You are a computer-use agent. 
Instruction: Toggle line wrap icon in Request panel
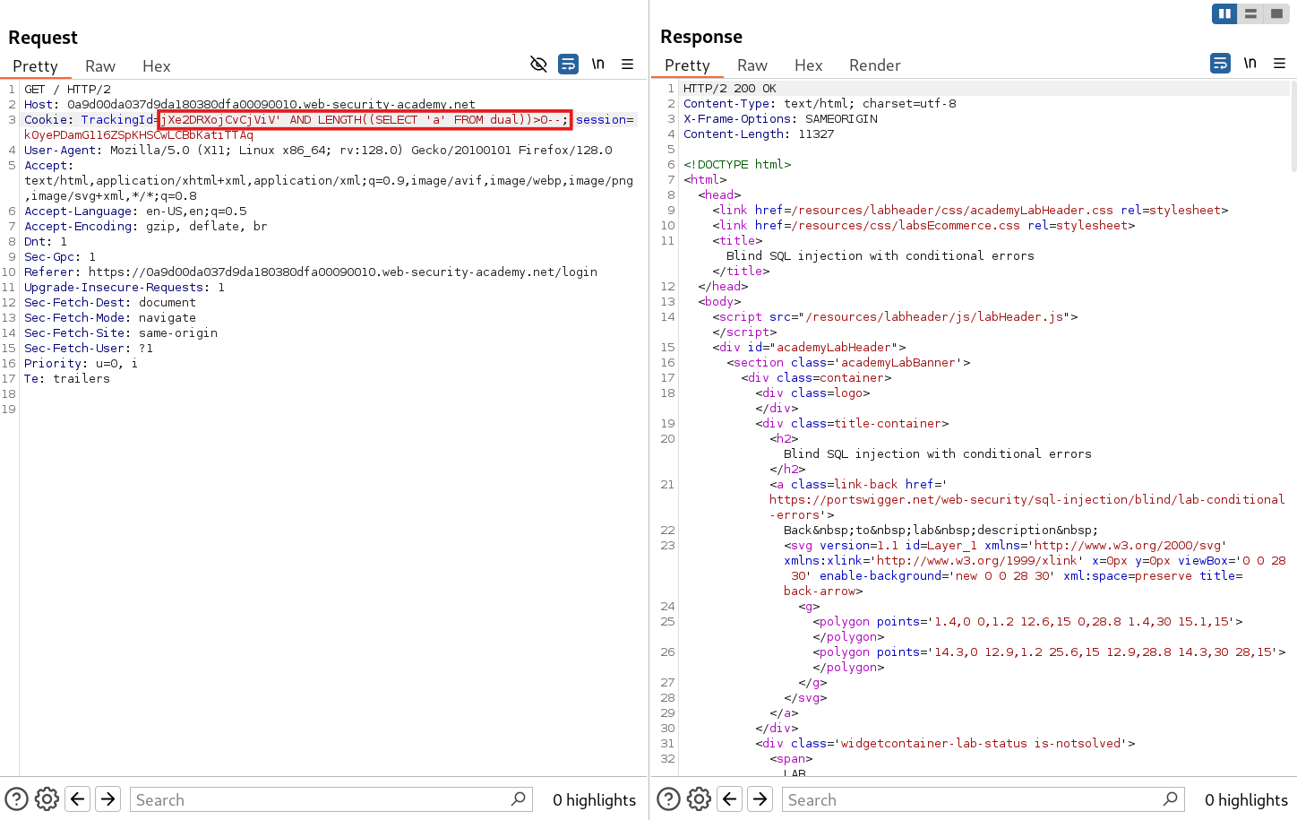[x=568, y=64]
